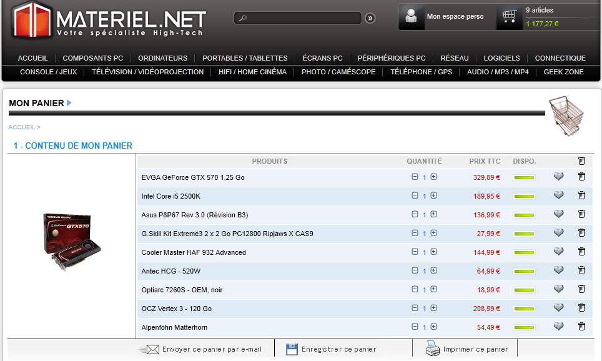
Task: Open the COMPOSANTS PC menu
Action: (x=92, y=58)
